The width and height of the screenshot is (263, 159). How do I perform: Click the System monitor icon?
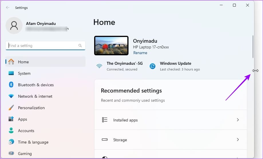coord(11,73)
